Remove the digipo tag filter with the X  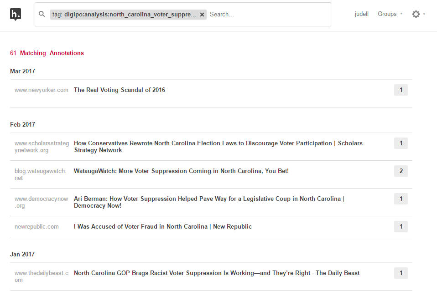[202, 15]
